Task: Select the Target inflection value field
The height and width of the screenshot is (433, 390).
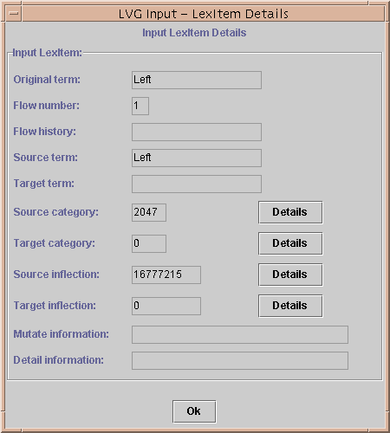Action: click(x=166, y=306)
